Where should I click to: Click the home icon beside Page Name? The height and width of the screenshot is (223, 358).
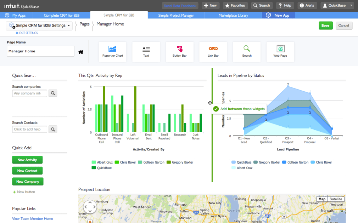(x=81, y=52)
